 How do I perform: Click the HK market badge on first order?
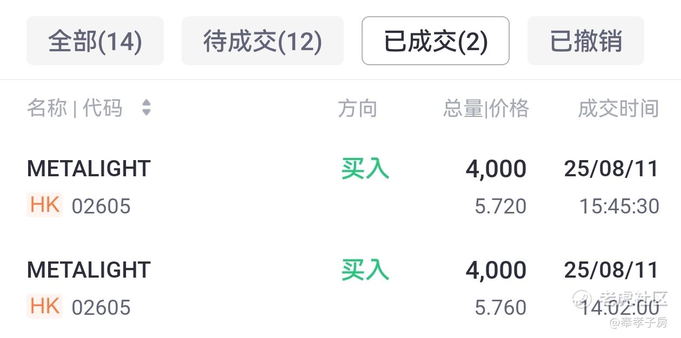45,205
